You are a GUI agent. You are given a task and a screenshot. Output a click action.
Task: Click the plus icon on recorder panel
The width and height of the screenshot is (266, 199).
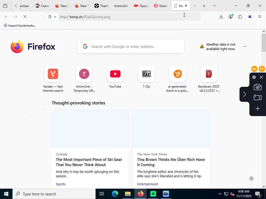(257, 109)
